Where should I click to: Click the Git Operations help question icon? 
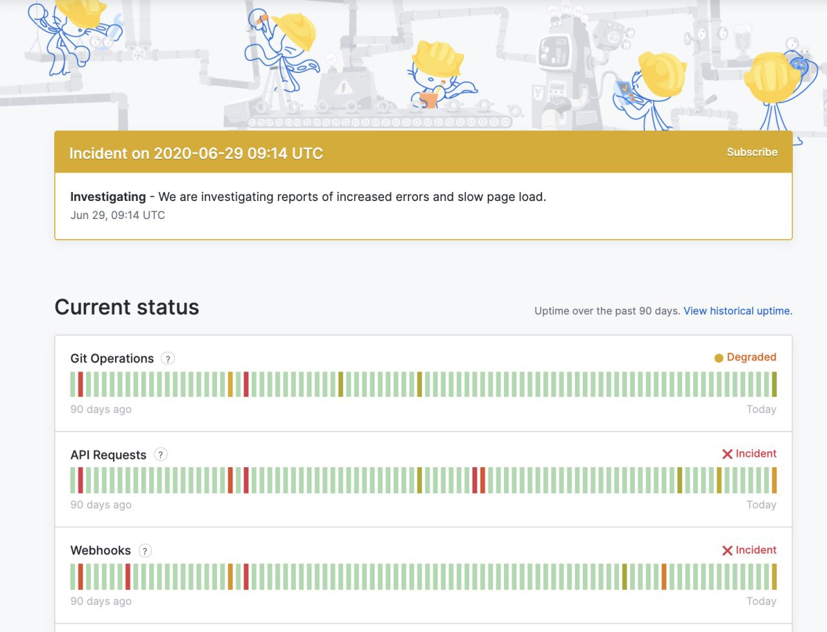pos(168,359)
